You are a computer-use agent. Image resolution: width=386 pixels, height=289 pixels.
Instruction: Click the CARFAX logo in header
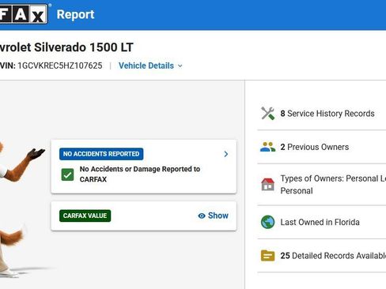click(x=24, y=13)
